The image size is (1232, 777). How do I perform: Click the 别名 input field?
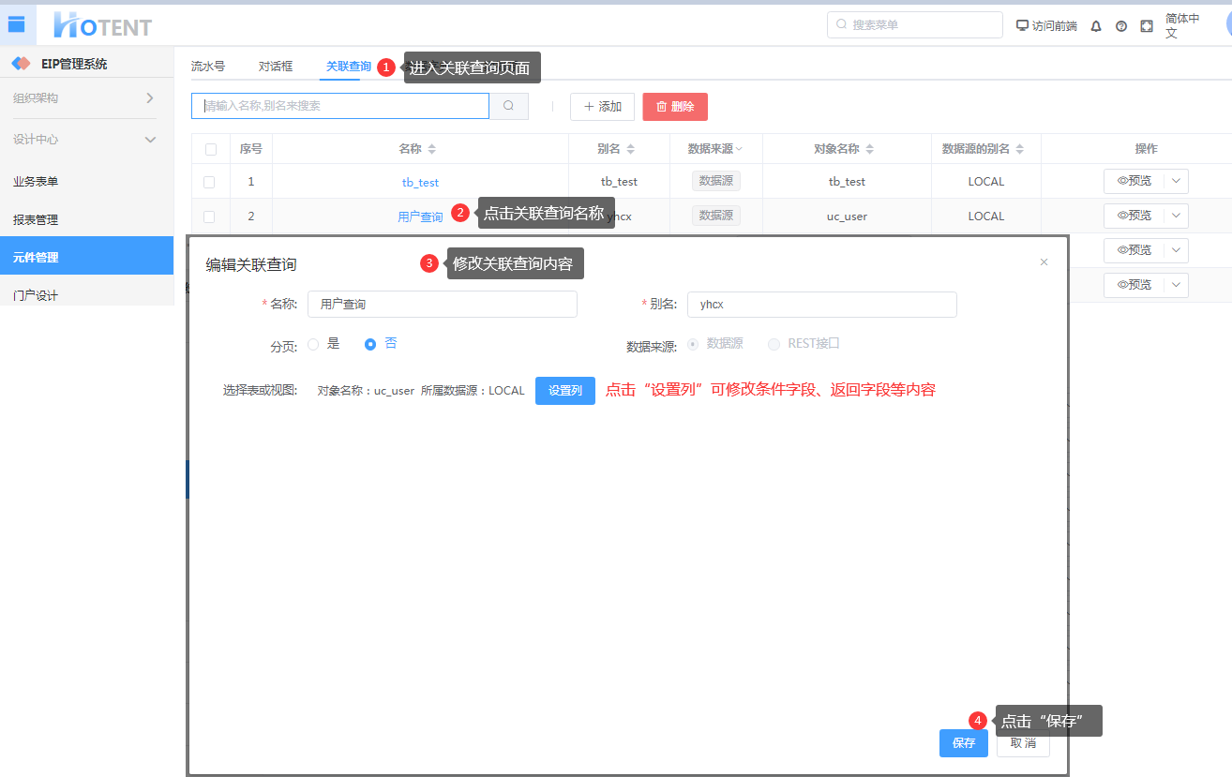(821, 305)
